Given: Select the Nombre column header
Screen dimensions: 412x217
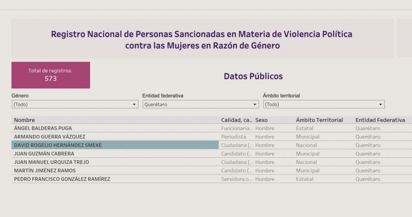Looking at the screenshot, I should (25, 120).
